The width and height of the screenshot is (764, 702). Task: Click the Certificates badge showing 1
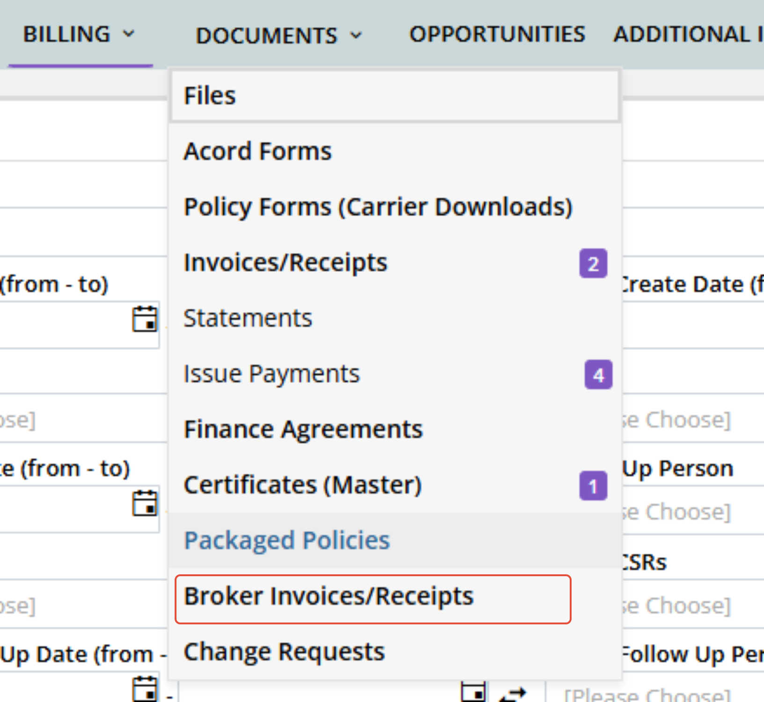click(x=593, y=486)
